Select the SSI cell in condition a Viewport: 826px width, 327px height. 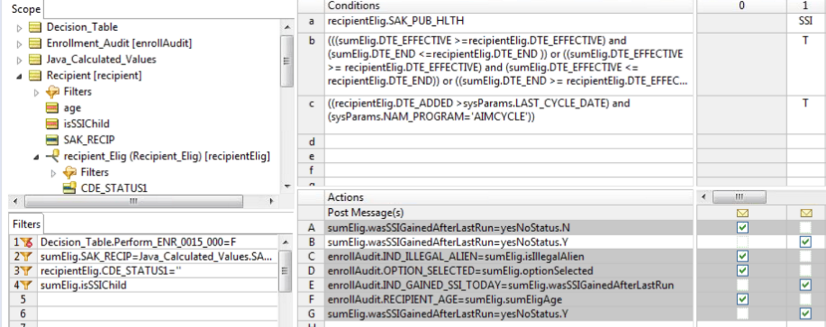806,21
